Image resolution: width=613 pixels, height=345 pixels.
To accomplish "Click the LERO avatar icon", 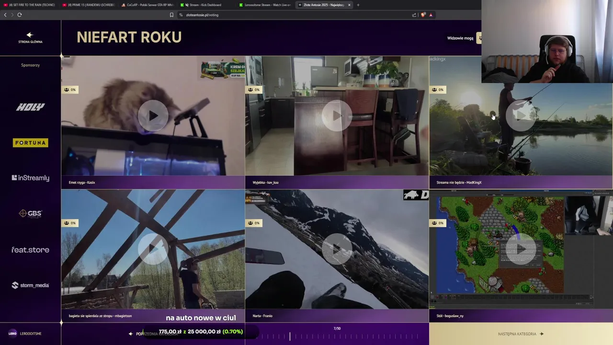I will point(12,333).
